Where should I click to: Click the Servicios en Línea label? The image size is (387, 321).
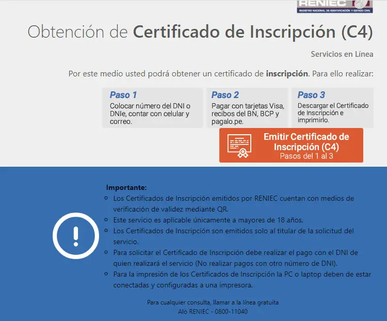[342, 54]
